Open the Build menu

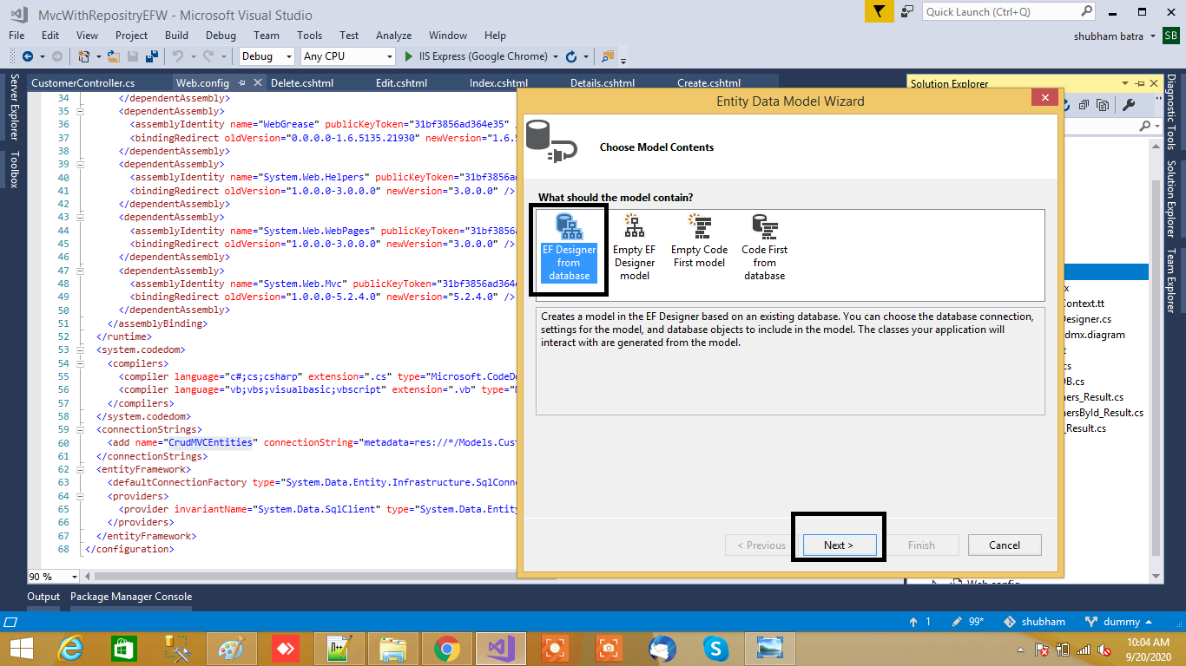tap(176, 36)
